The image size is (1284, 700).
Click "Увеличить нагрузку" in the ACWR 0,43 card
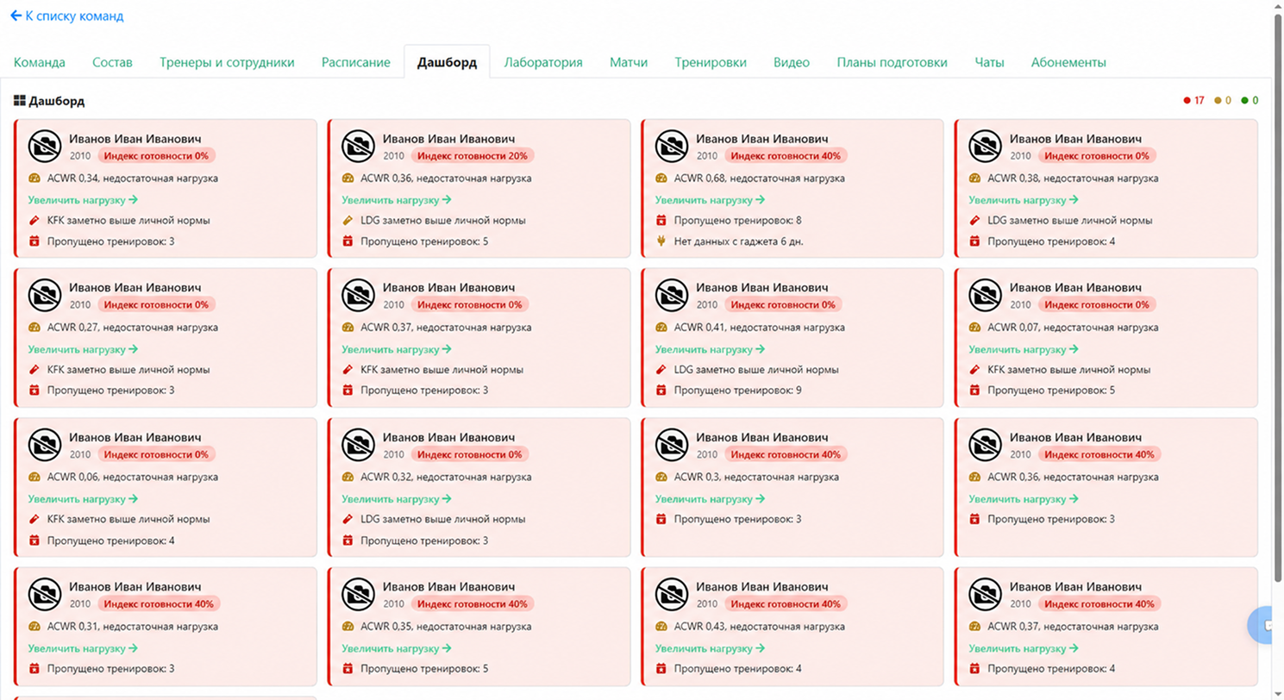[711, 648]
